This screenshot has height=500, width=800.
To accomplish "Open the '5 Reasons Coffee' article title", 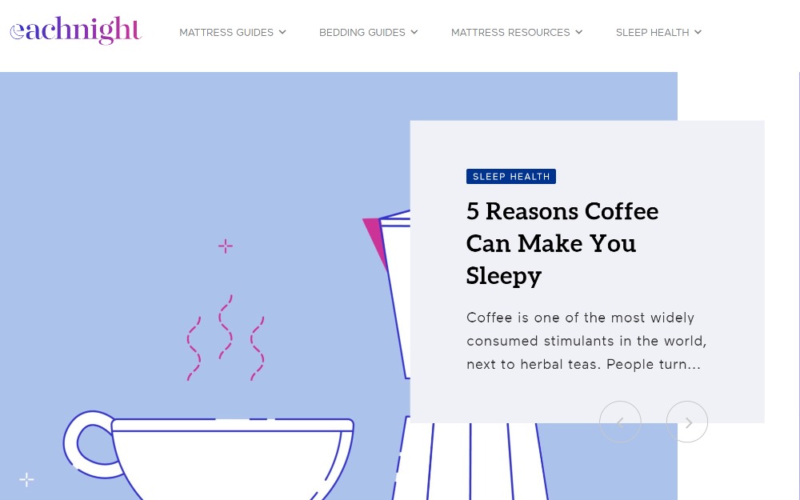I will pos(562,243).
